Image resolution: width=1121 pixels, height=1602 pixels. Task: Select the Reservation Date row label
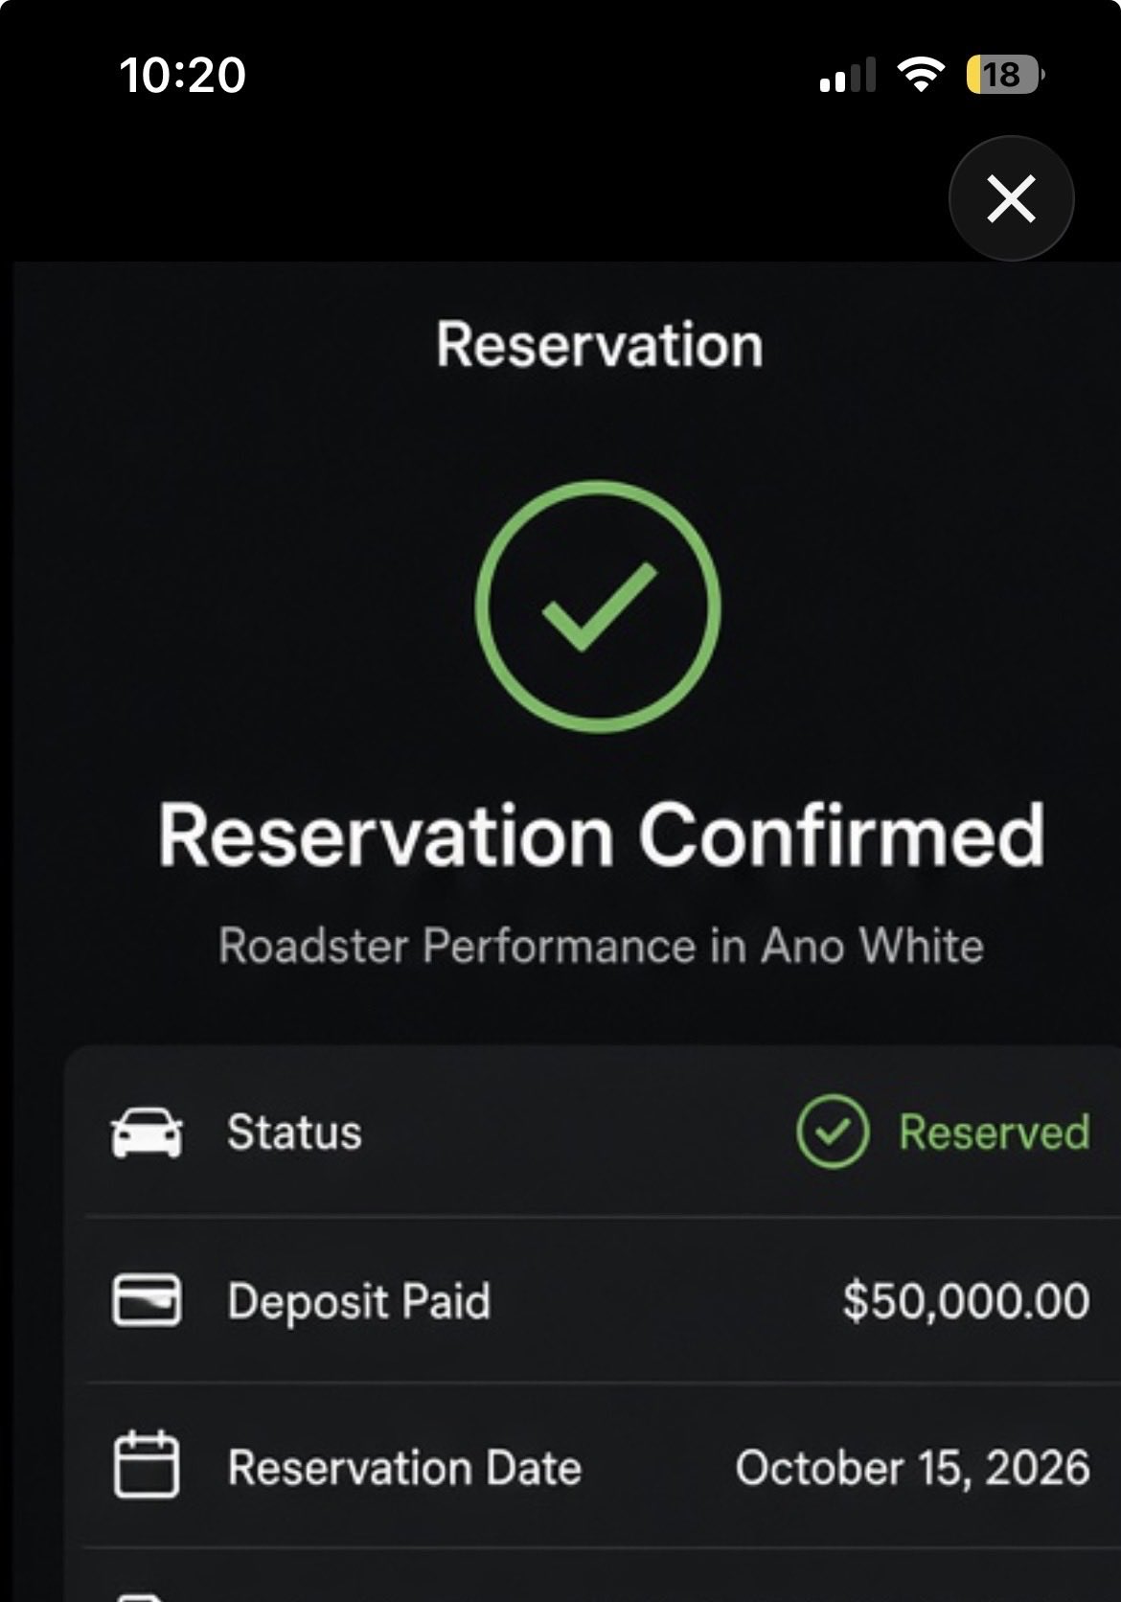pos(404,1468)
